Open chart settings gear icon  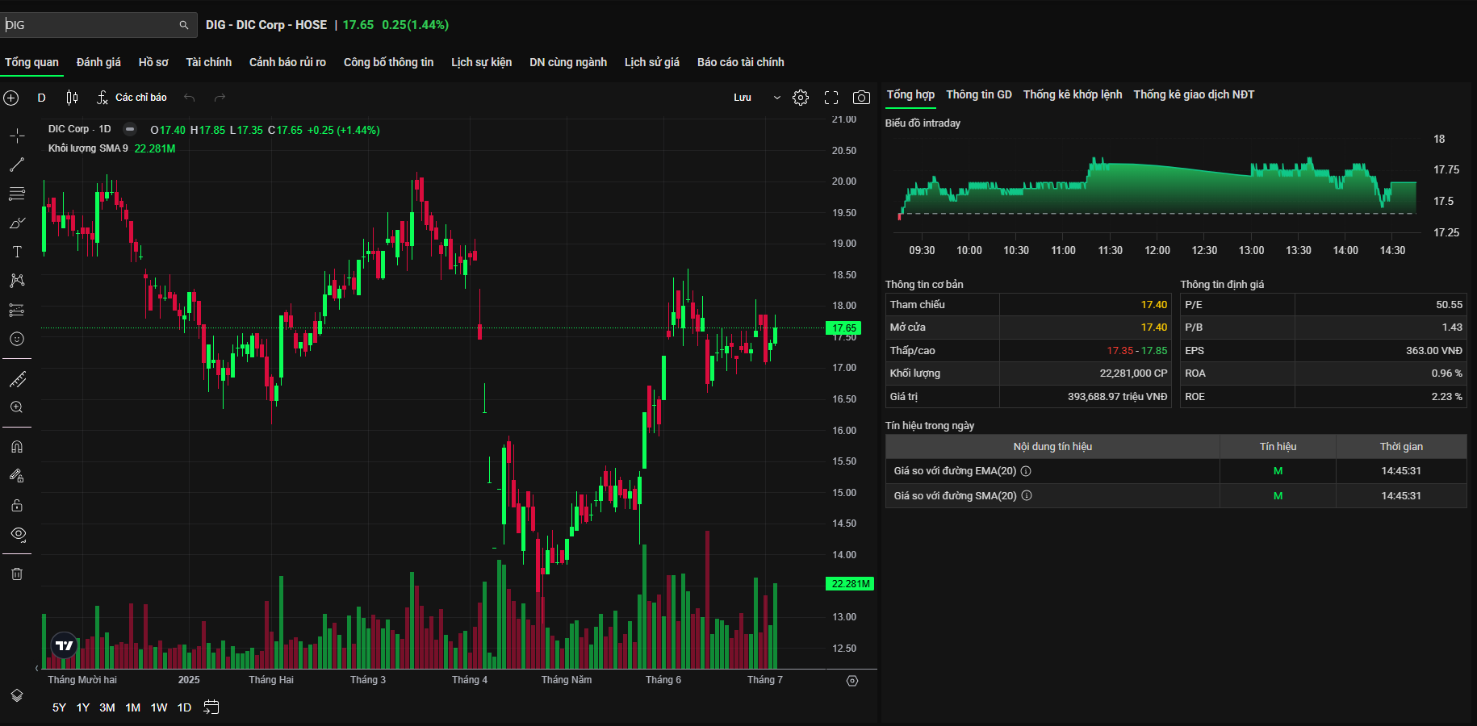[x=801, y=98]
